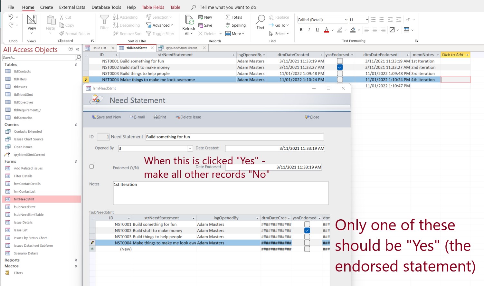Click the Need Statement text field

coord(234,137)
